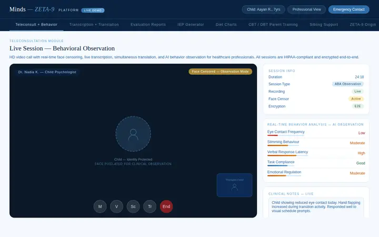379x237 pixels.
Task: Click the Emotional Regulation label
Action: 284,172
